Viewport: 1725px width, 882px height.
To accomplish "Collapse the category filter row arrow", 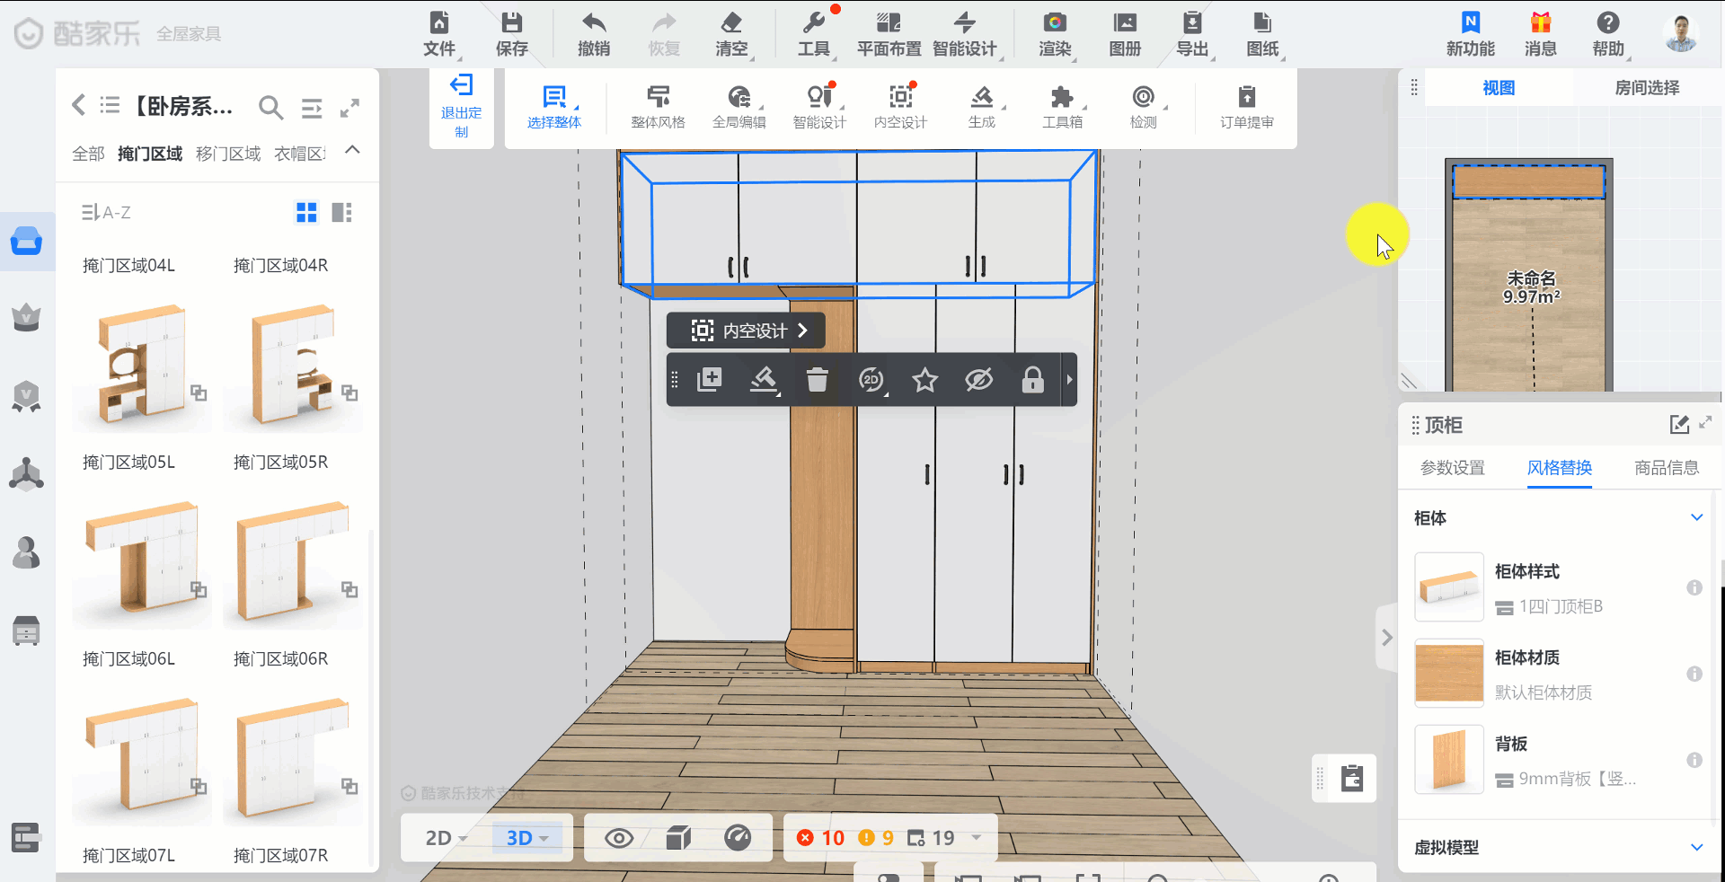I will (352, 150).
